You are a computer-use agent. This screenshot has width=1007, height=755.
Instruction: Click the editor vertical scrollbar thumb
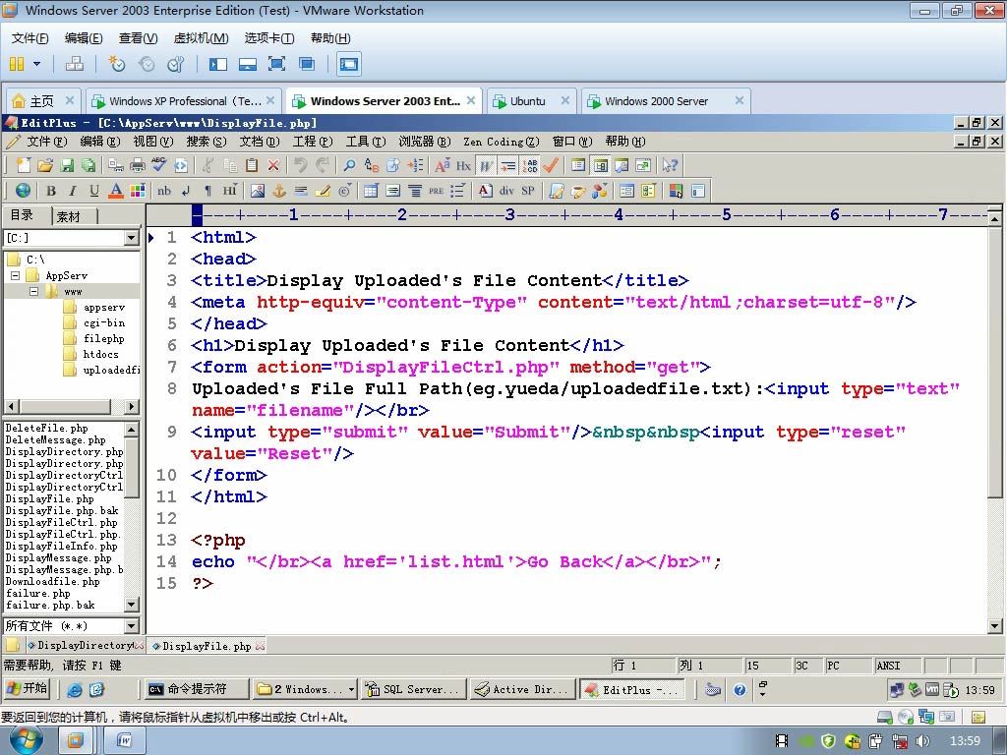click(994, 362)
